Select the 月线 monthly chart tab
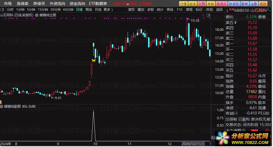The width and height of the screenshot is (273, 147). click(x=98, y=10)
